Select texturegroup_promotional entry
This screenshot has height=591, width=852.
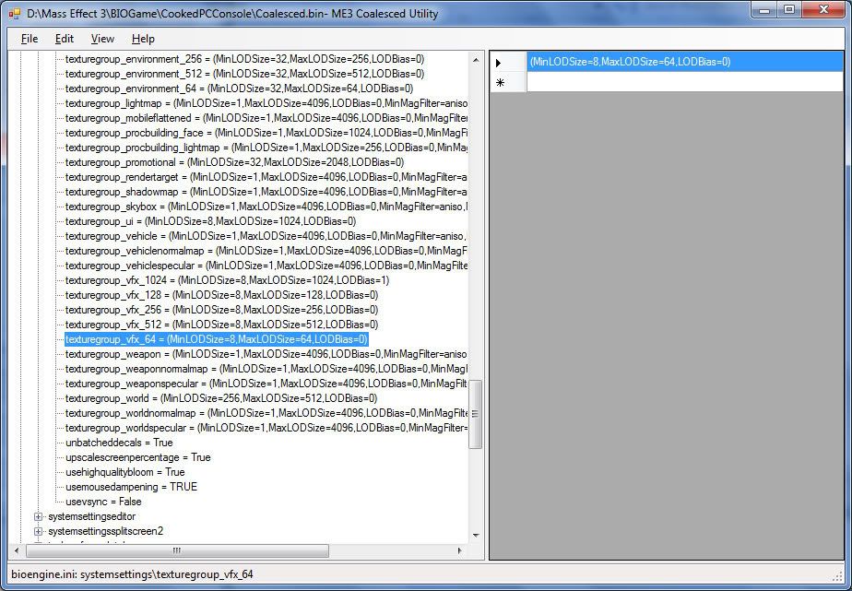tap(235, 162)
